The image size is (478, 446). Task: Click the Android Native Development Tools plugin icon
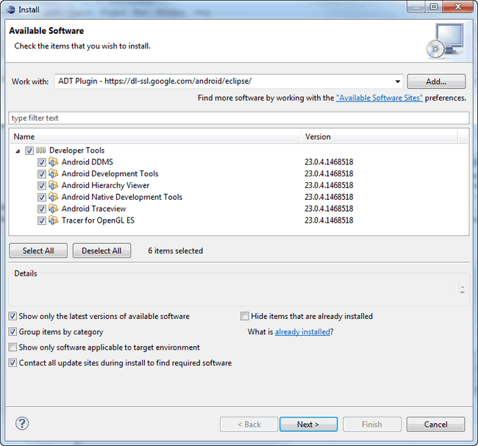pyautogui.click(x=54, y=197)
